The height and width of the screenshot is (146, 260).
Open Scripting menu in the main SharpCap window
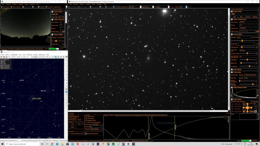99,4
